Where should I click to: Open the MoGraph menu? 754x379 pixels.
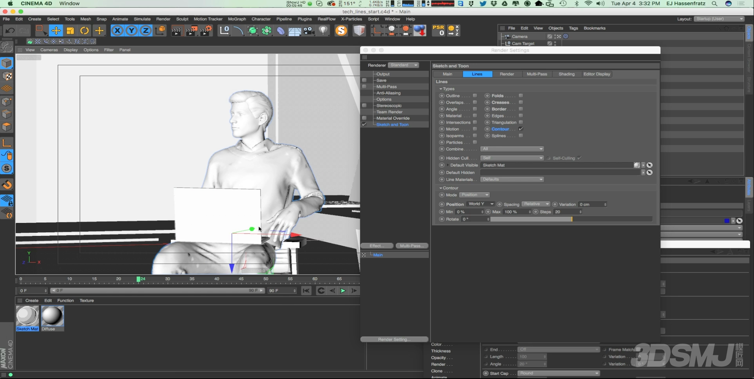(x=237, y=19)
